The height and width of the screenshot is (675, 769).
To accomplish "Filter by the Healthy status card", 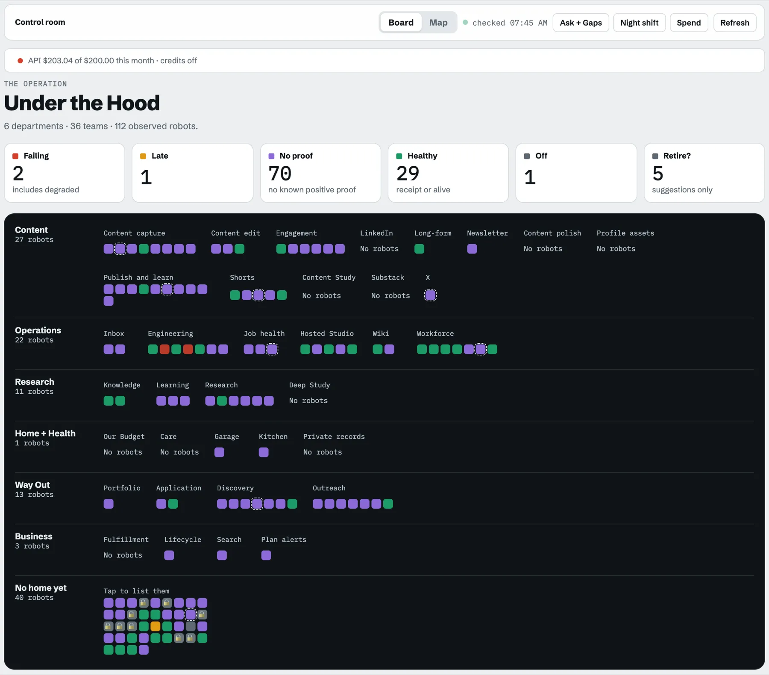I will [448, 173].
